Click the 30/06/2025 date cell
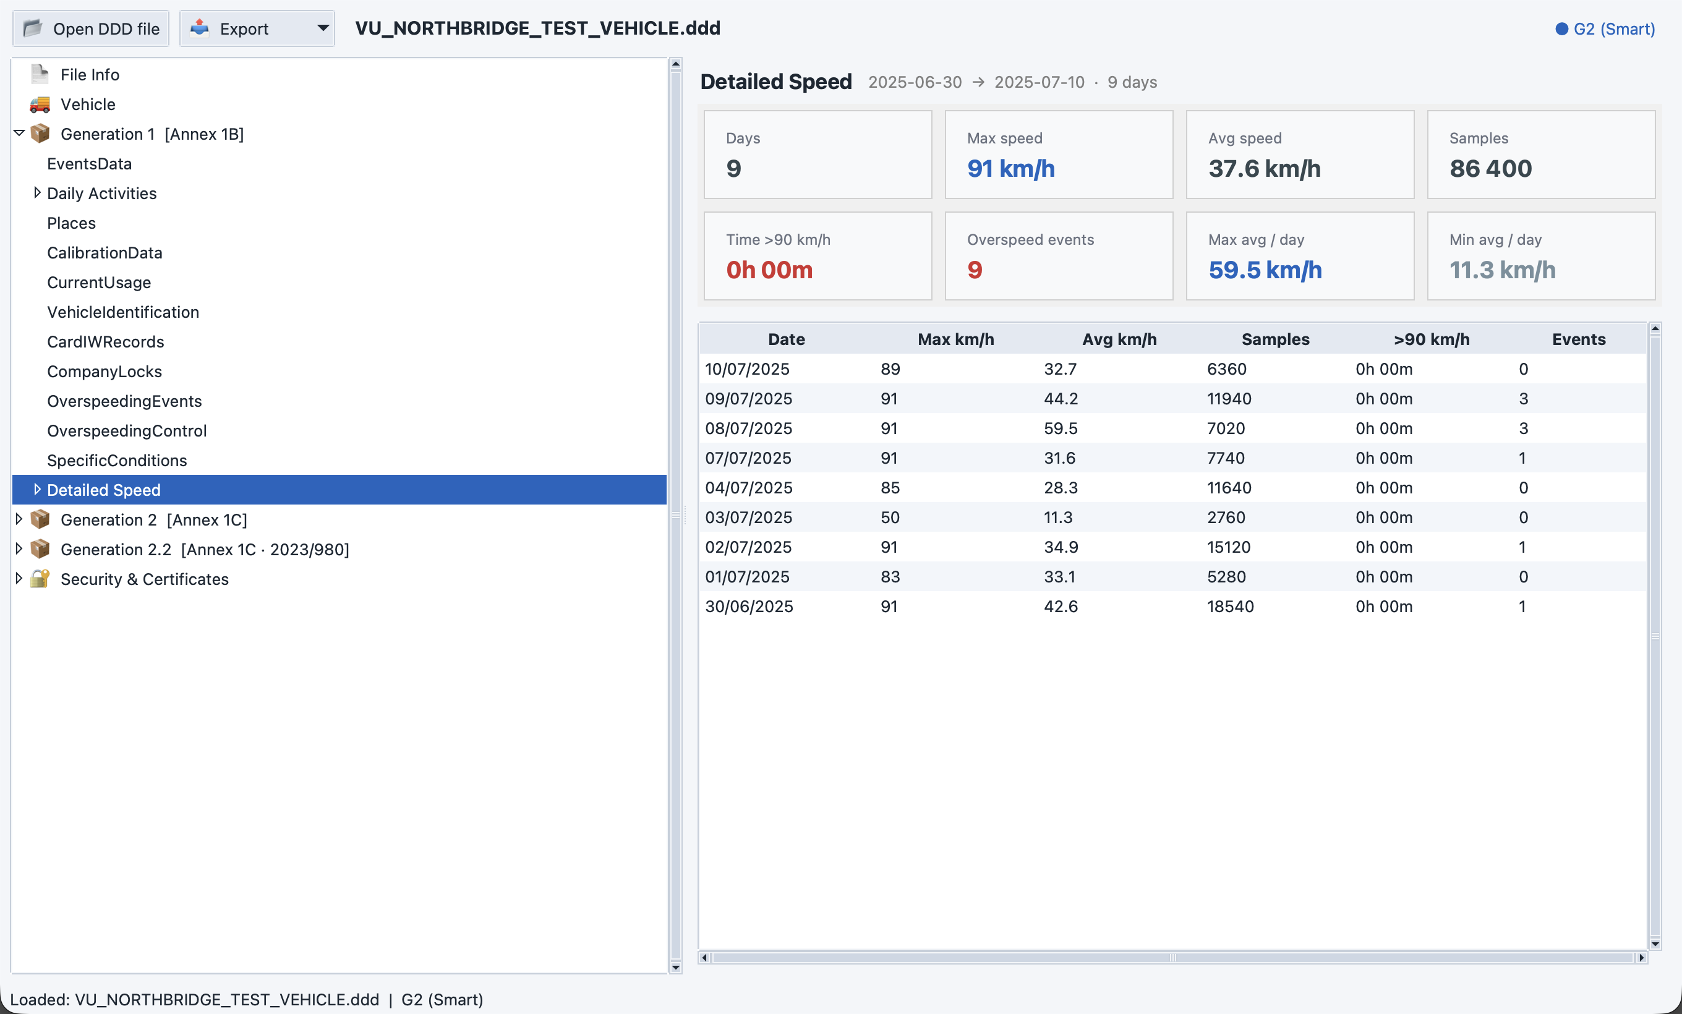 tap(749, 607)
